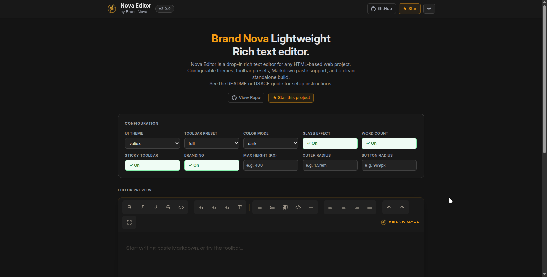This screenshot has height=277, width=547.
Task: Insert a horizontal rule
Action: 311,207
